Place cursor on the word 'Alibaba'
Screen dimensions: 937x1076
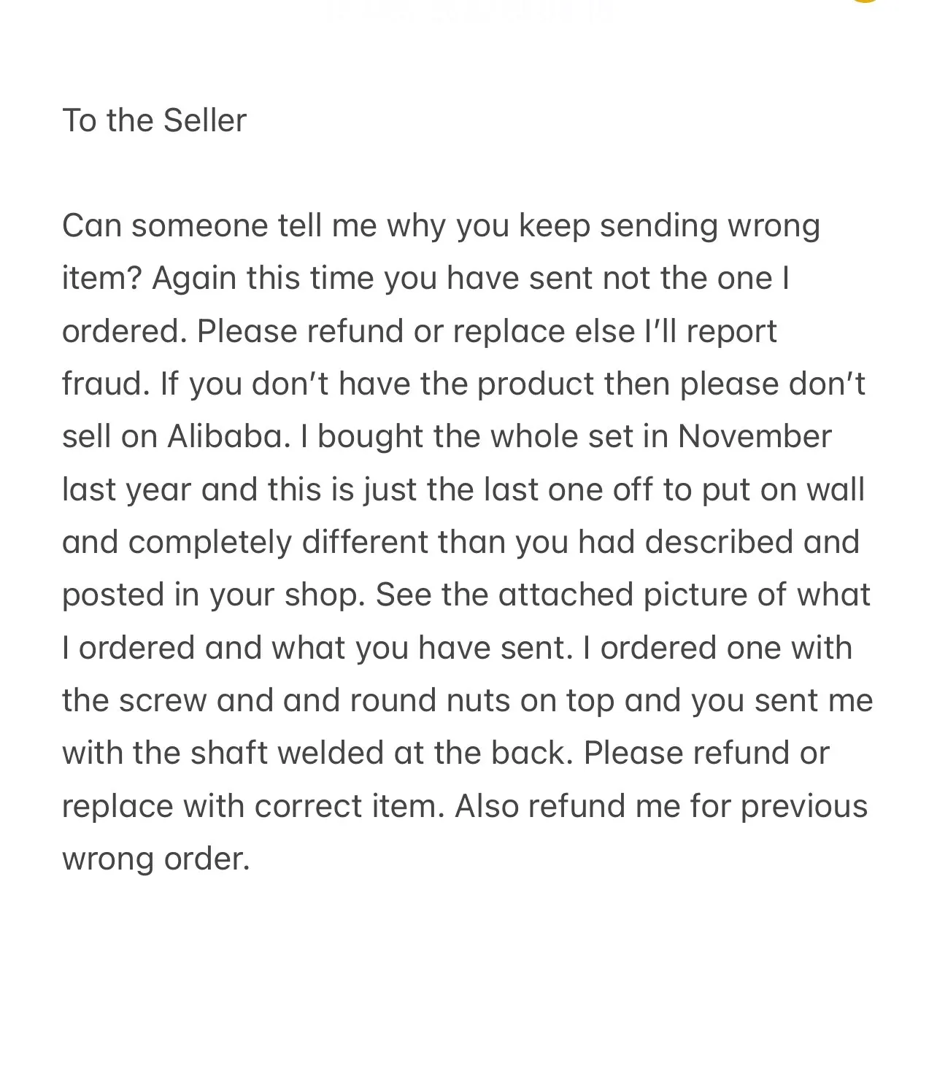coord(224,437)
